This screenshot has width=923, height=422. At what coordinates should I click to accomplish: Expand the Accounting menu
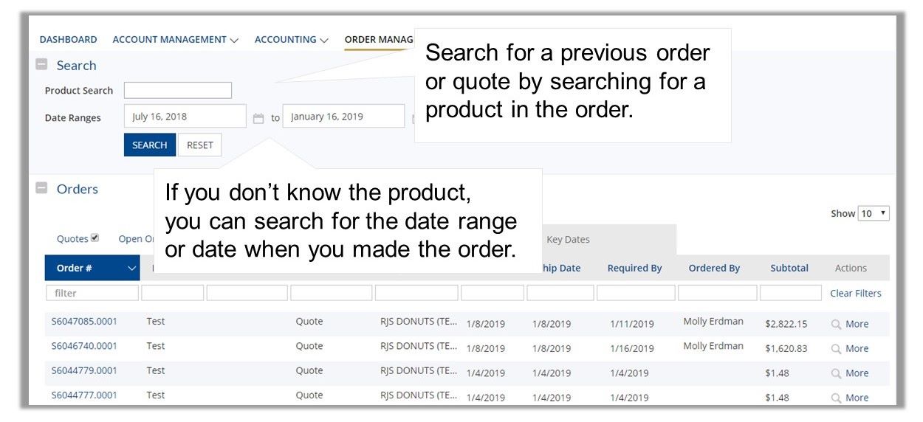point(291,39)
